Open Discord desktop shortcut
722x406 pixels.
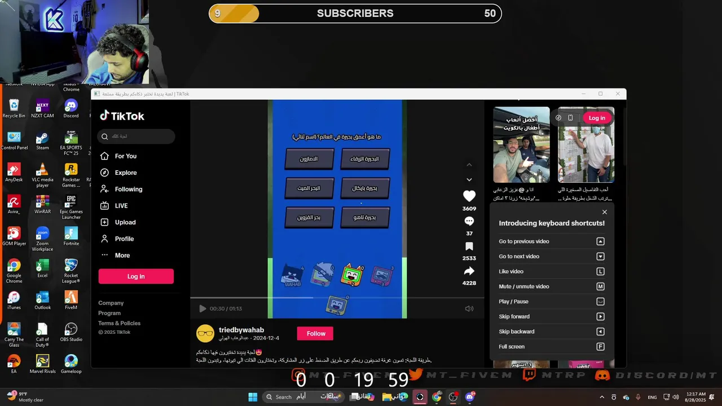71,109
